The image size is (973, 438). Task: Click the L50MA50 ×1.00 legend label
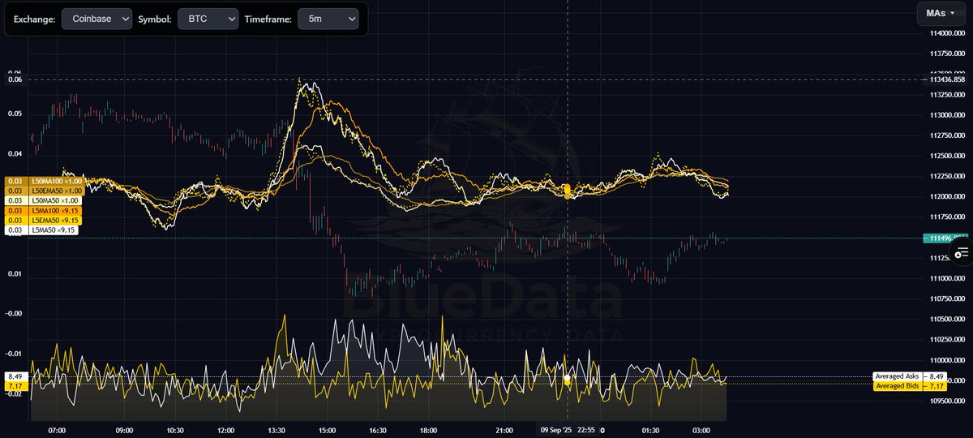(54, 200)
